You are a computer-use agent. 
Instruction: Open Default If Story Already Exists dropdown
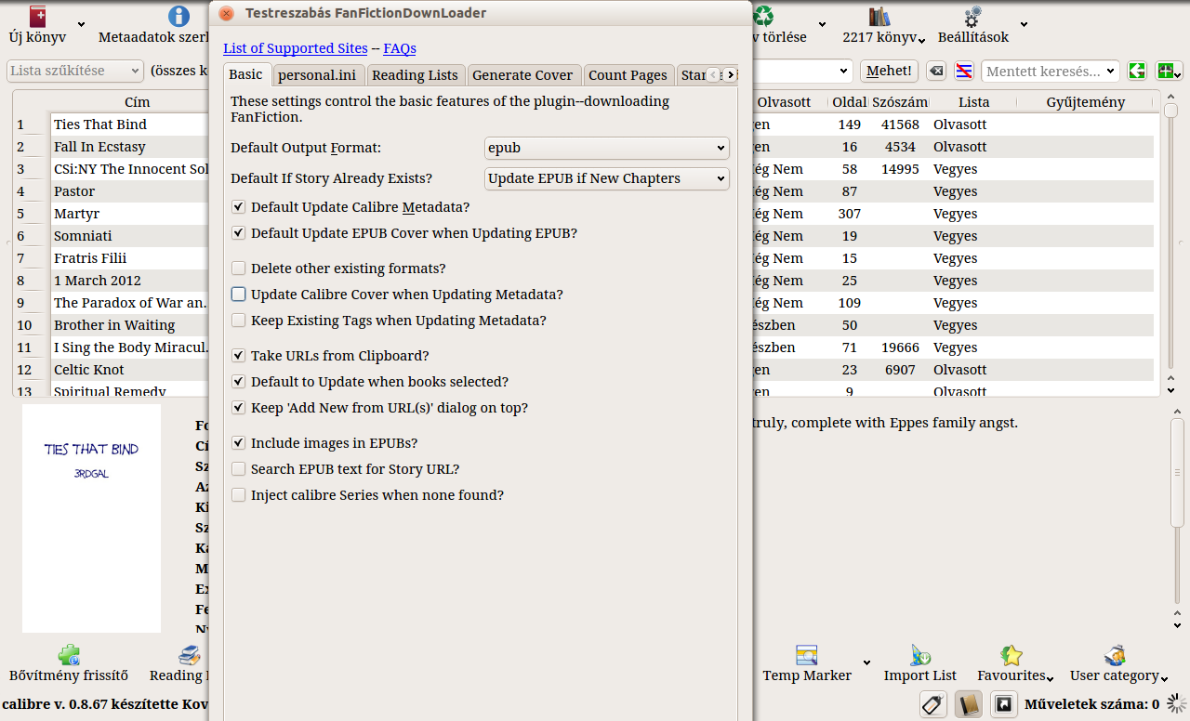607,178
